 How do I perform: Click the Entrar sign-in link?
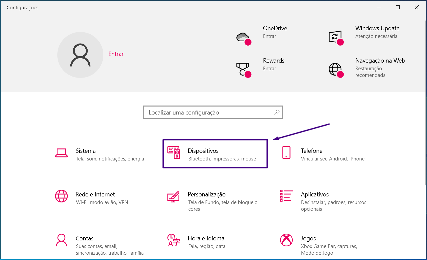(116, 54)
